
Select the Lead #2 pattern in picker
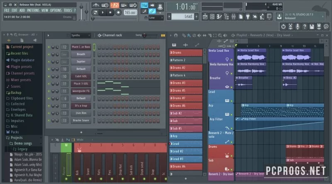click(x=186, y=151)
